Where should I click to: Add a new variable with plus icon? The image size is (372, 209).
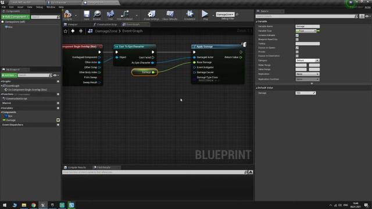pyautogui.click(x=58, y=108)
